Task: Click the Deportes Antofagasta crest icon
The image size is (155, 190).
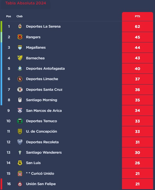Action: point(20,68)
